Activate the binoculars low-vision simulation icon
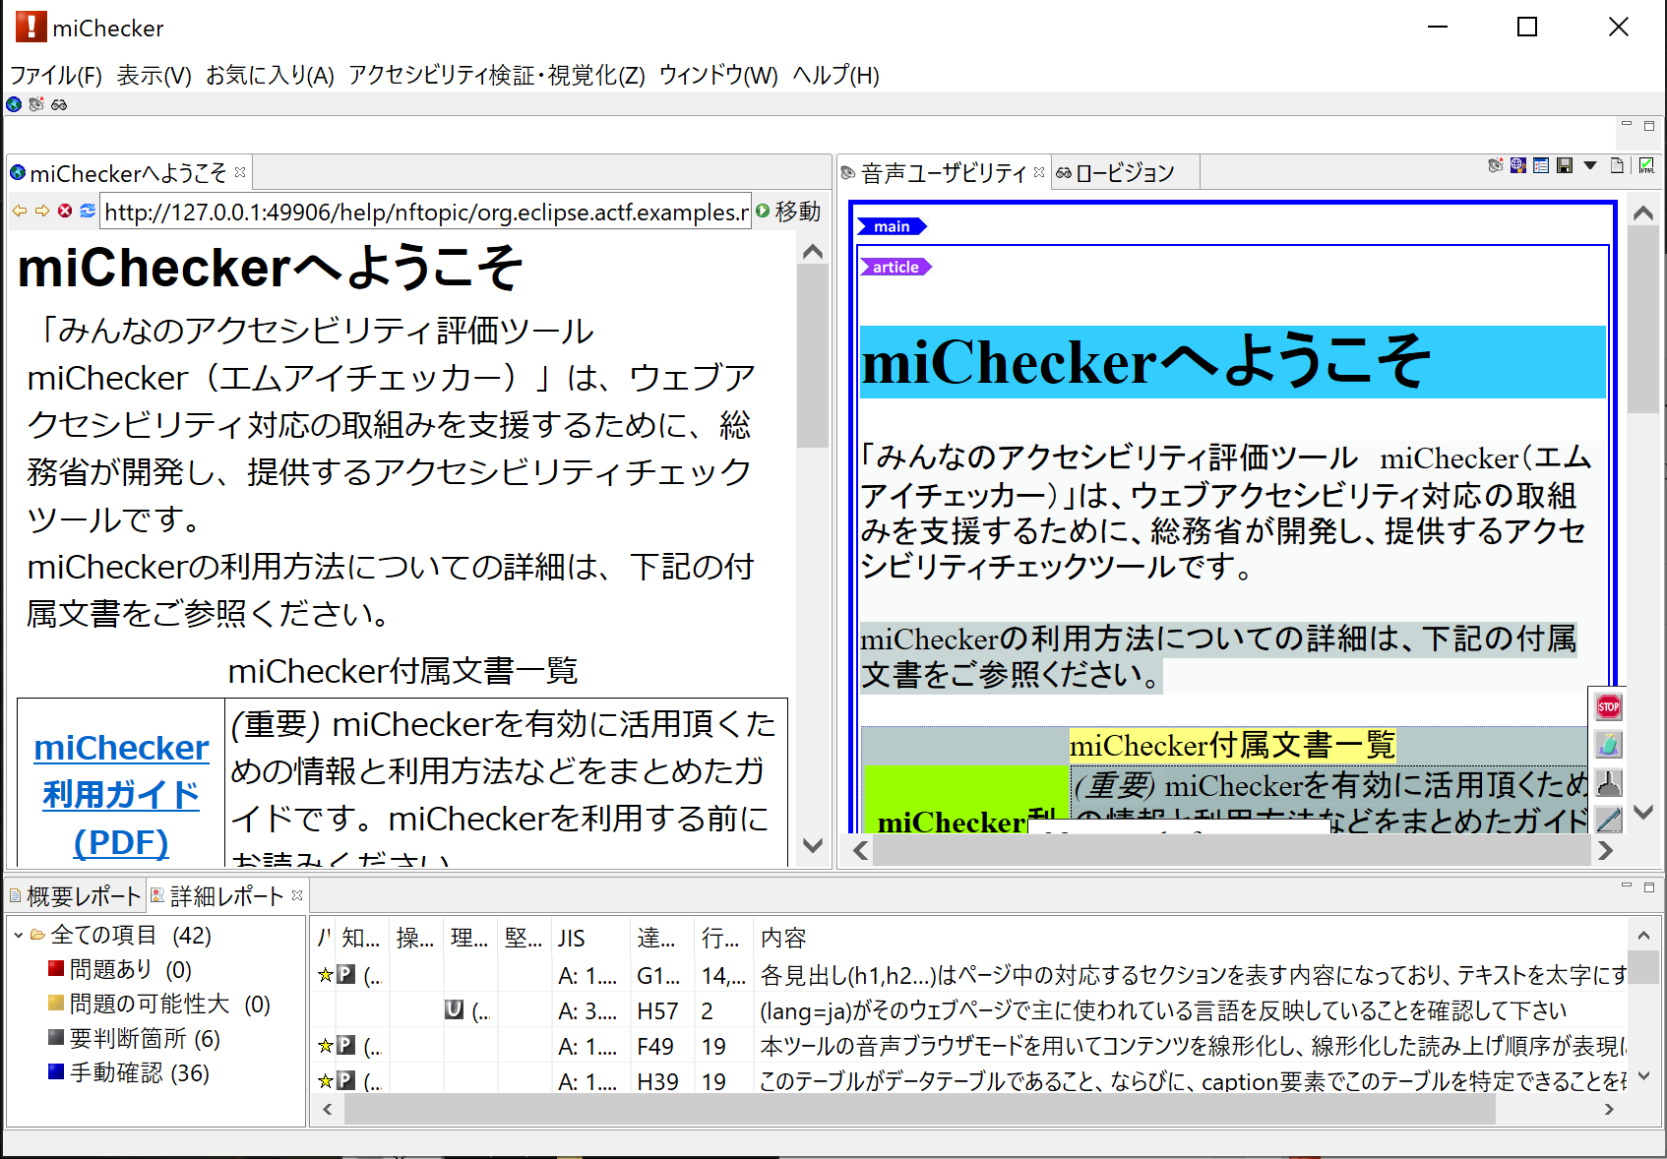 (59, 104)
